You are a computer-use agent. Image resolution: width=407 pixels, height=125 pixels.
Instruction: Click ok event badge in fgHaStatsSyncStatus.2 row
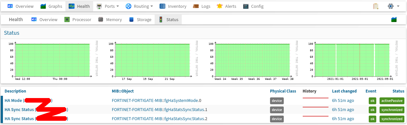pyautogui.click(x=372, y=119)
